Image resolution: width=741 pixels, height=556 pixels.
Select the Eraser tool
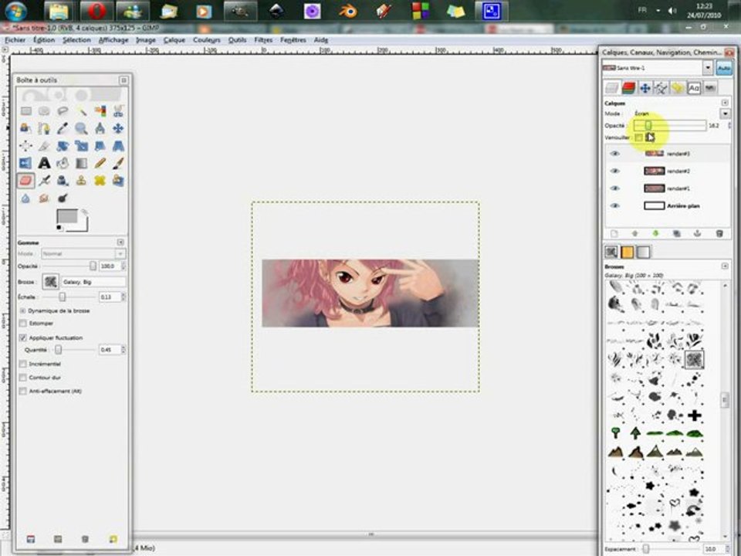[x=26, y=181]
